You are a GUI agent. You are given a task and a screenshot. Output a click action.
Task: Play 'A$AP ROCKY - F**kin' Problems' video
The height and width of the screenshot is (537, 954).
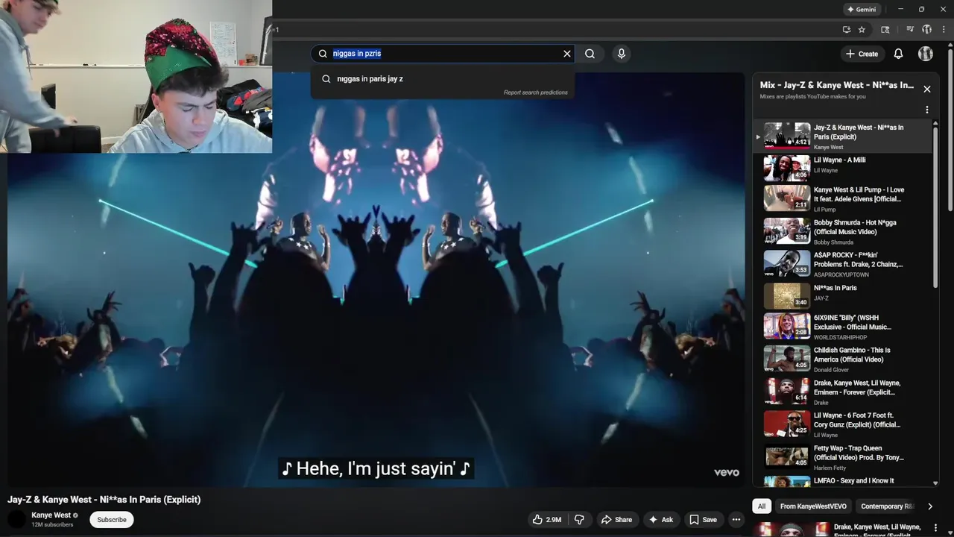click(843, 264)
